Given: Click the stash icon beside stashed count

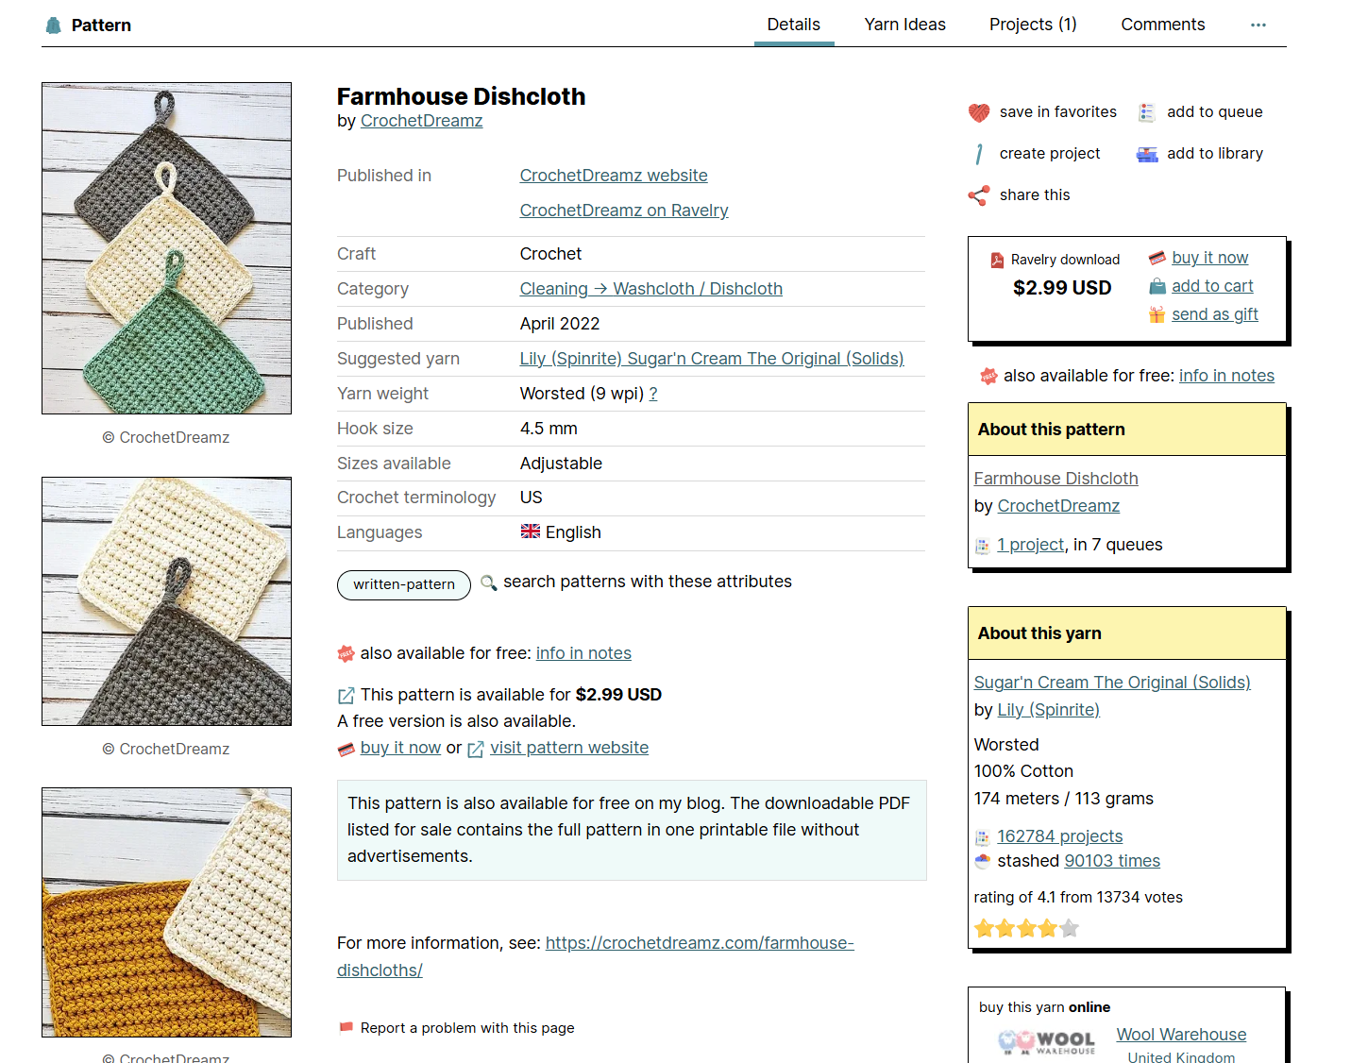Looking at the screenshot, I should click(983, 861).
